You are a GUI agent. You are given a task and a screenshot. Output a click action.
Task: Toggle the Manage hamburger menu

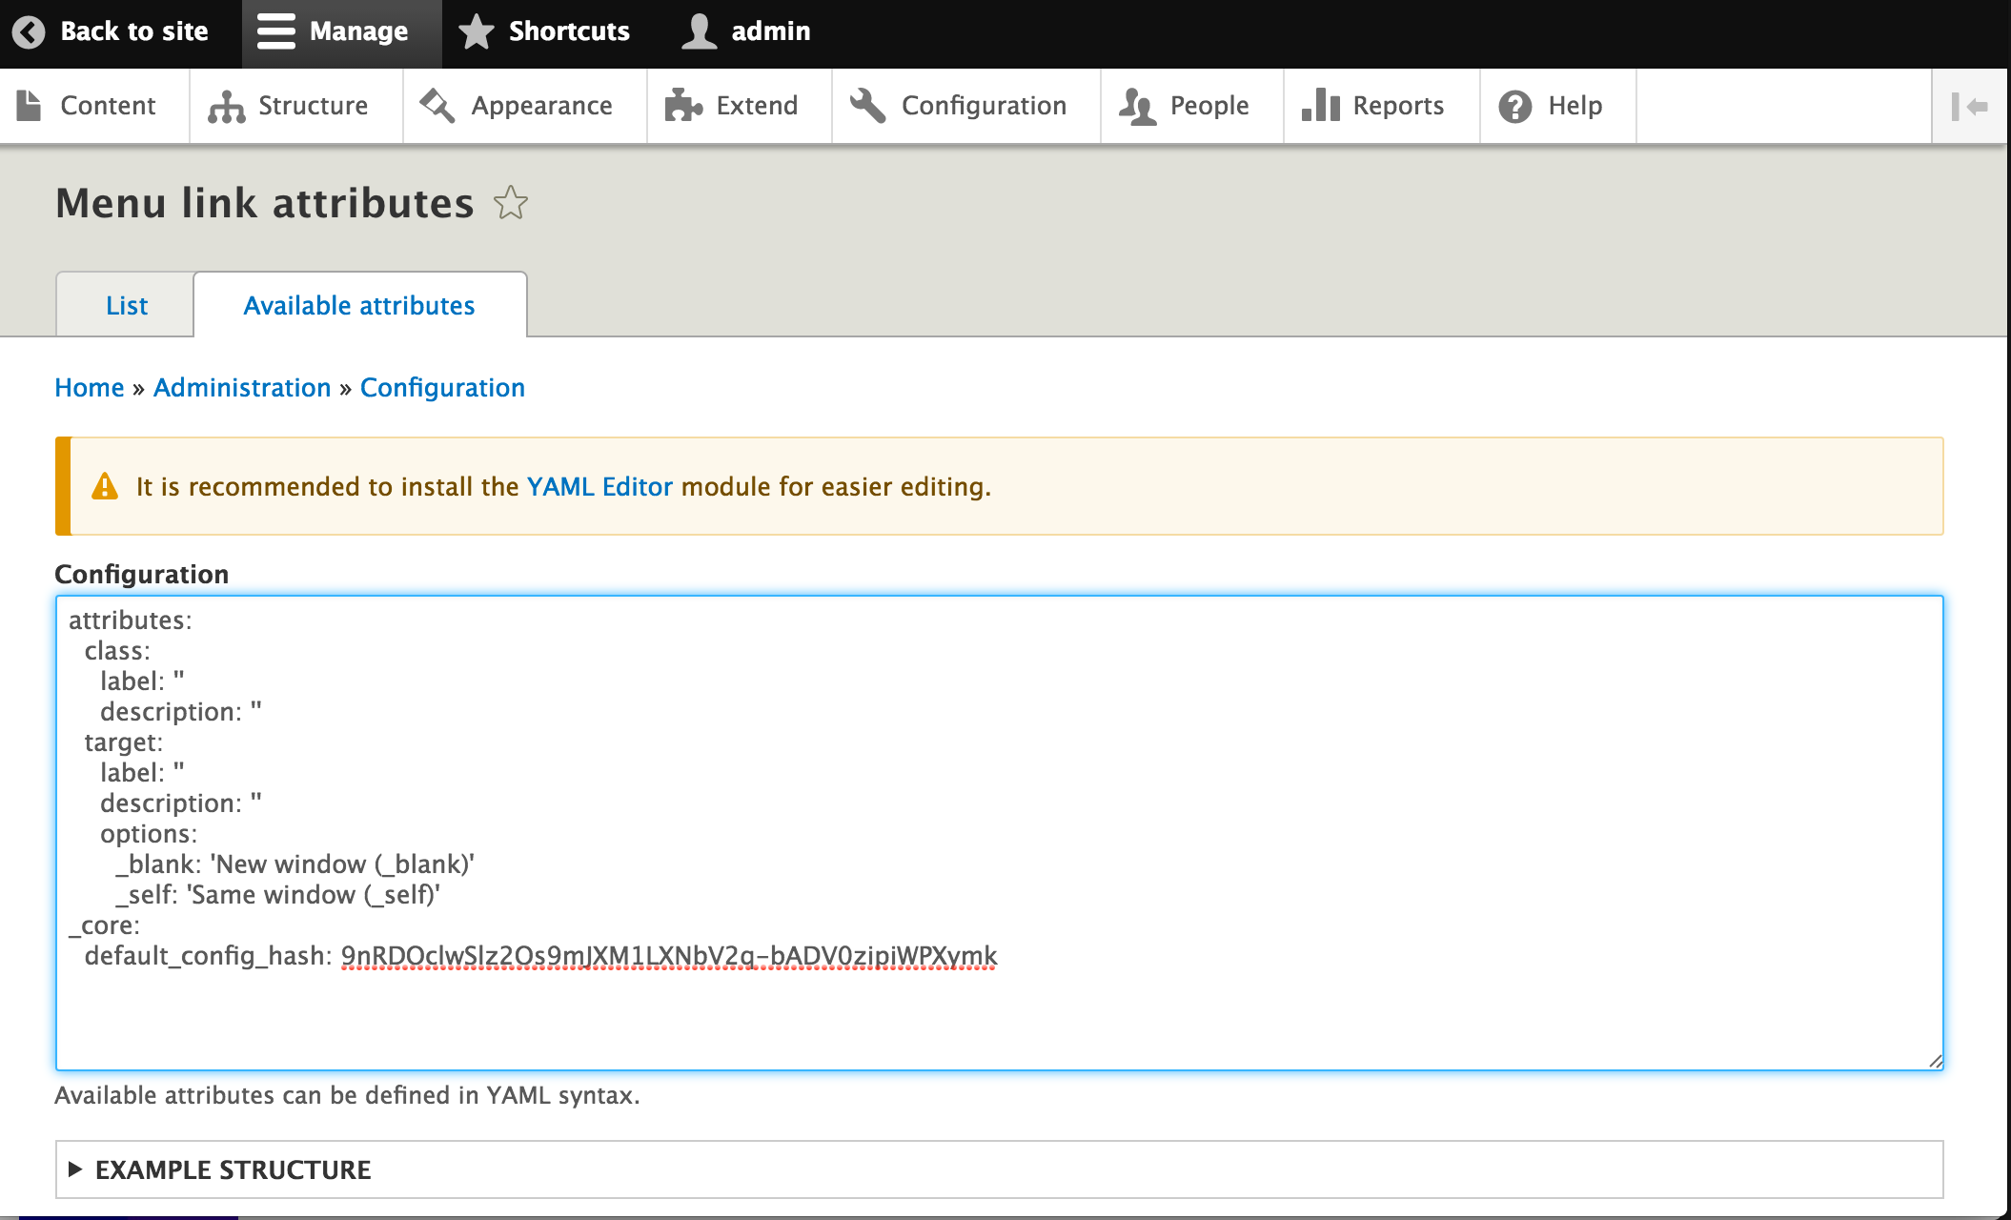coord(276,31)
